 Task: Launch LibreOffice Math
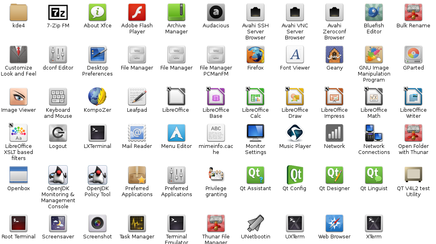374,97
